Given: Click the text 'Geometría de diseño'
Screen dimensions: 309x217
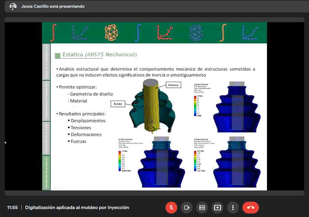Looking at the screenshot, I should 91,94.
